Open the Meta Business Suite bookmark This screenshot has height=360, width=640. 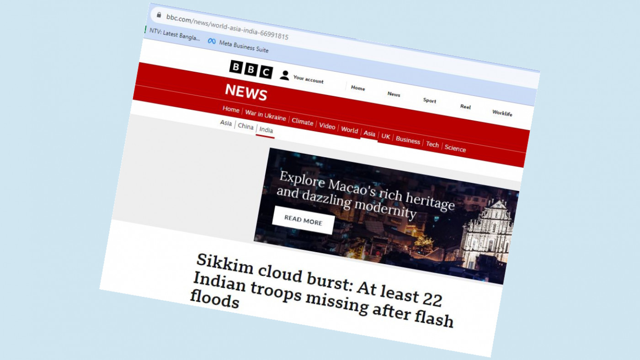(238, 45)
